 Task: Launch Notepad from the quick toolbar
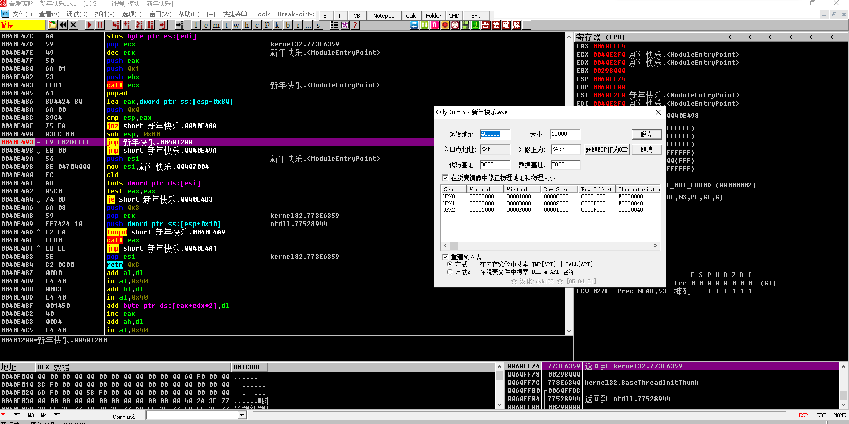pos(383,16)
